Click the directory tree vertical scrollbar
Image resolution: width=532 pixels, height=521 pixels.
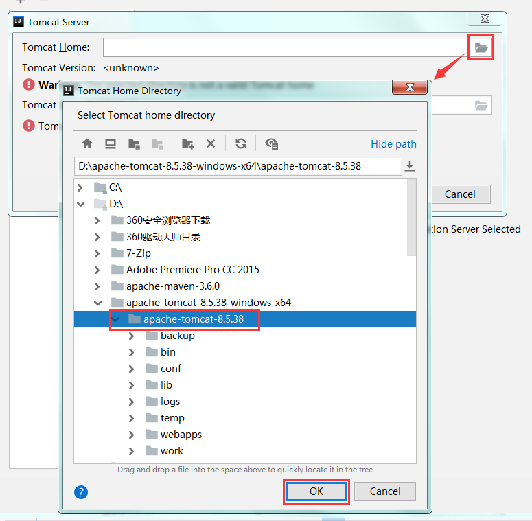412,217
